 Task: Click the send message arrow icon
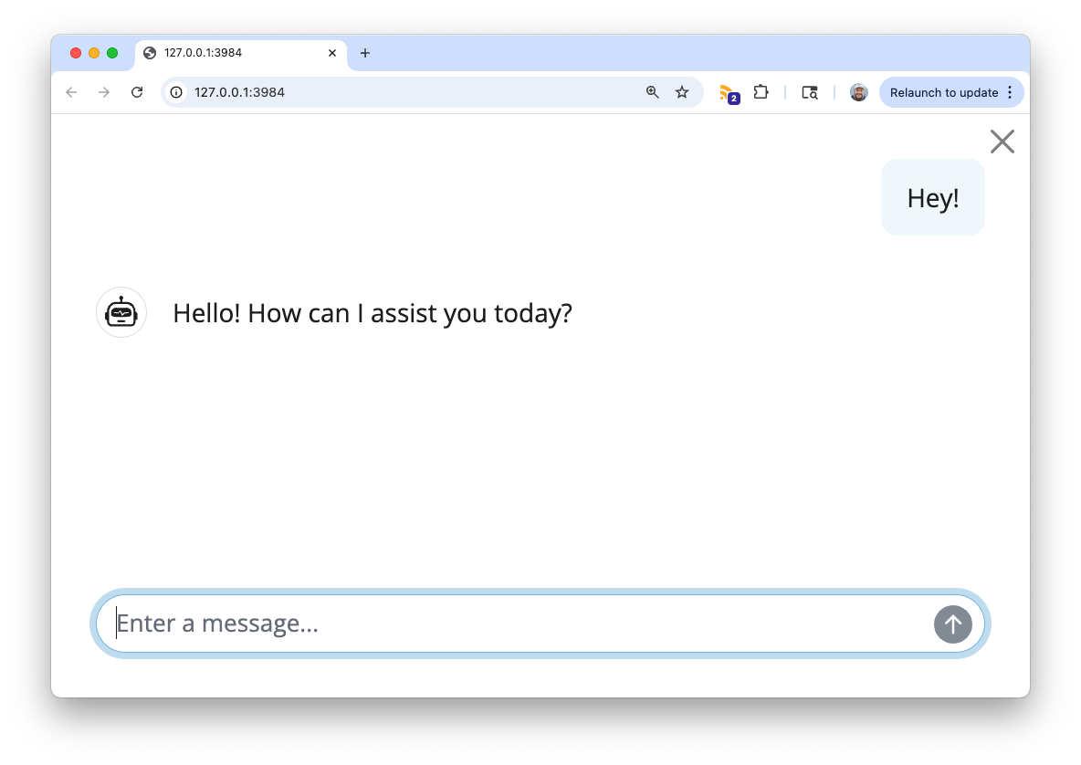point(952,624)
